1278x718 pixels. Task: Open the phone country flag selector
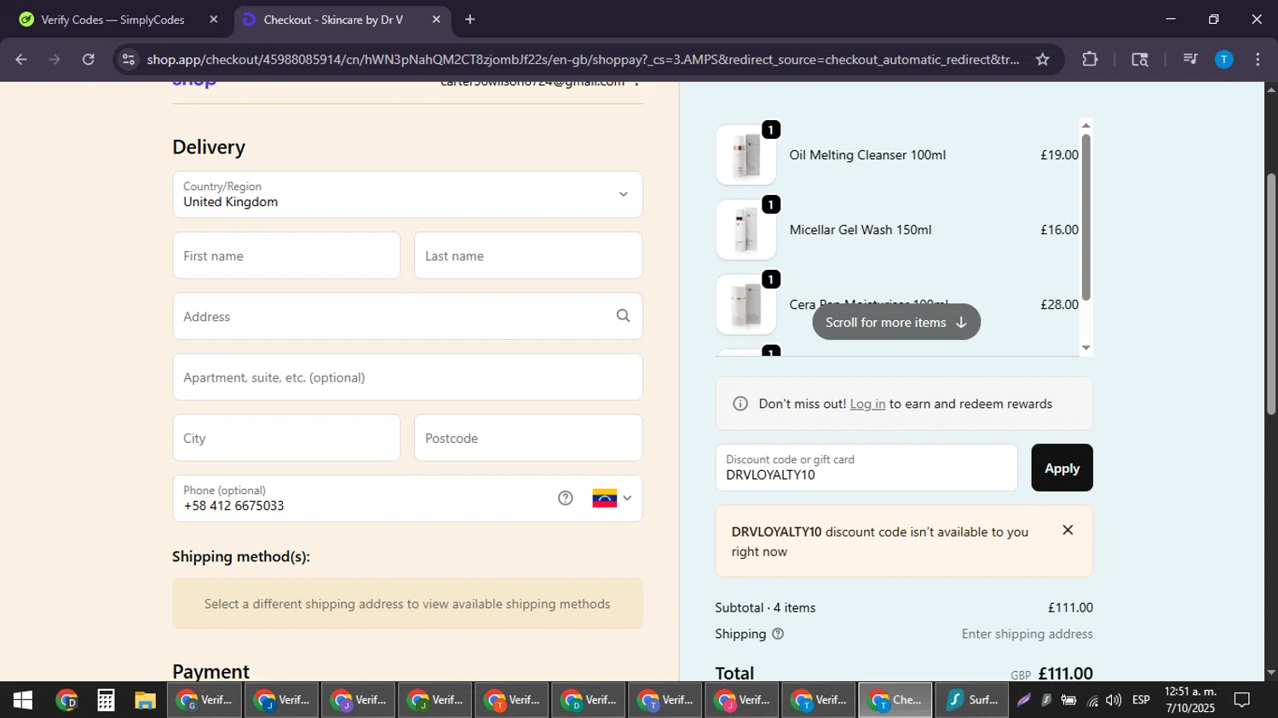[x=612, y=498]
